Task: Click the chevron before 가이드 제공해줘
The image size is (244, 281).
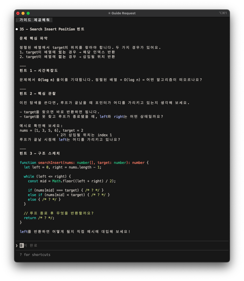Action: 17,20
